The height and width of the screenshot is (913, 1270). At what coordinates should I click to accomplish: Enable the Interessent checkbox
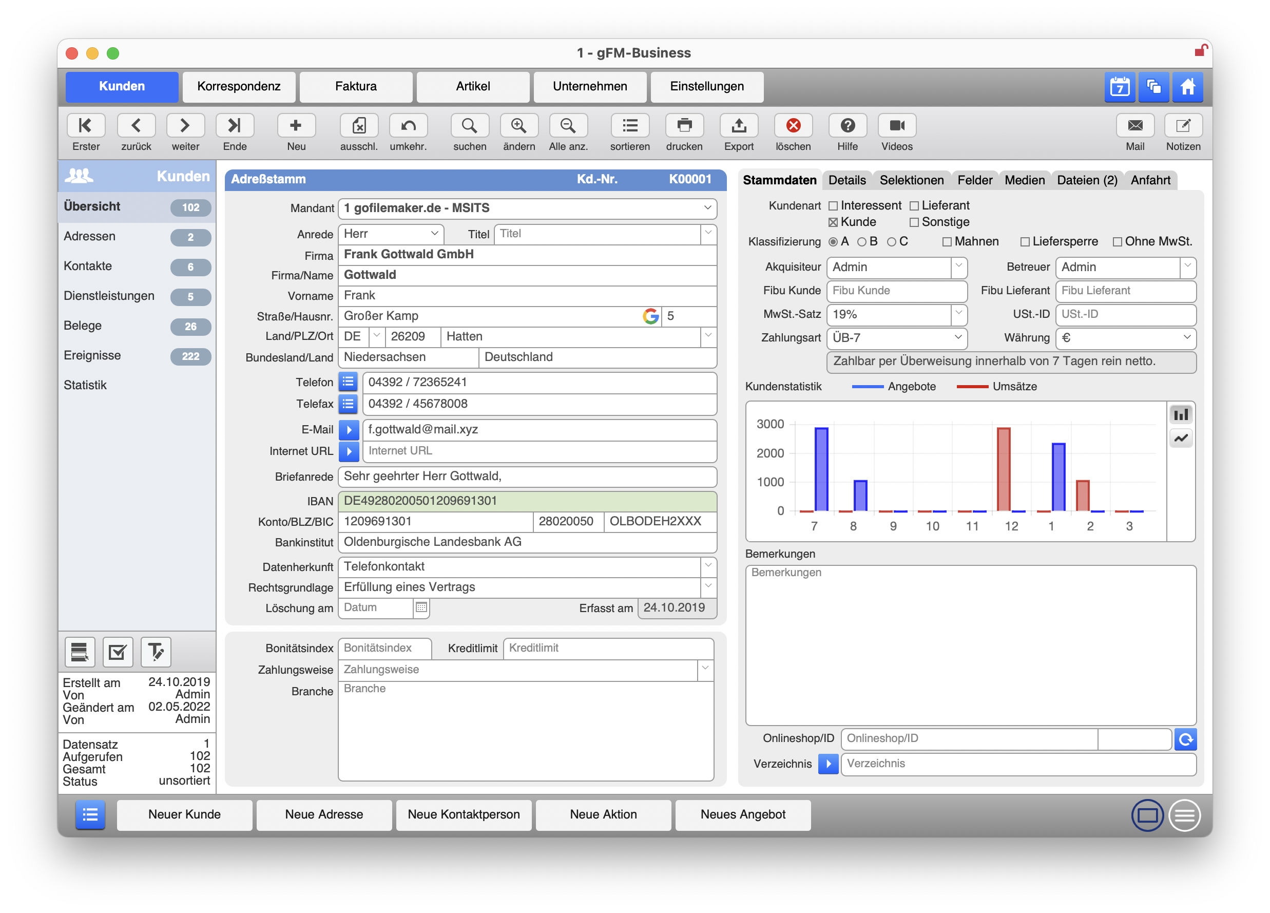tap(833, 206)
